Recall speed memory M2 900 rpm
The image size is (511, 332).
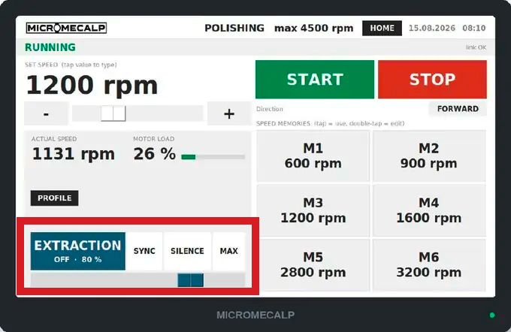(429, 156)
